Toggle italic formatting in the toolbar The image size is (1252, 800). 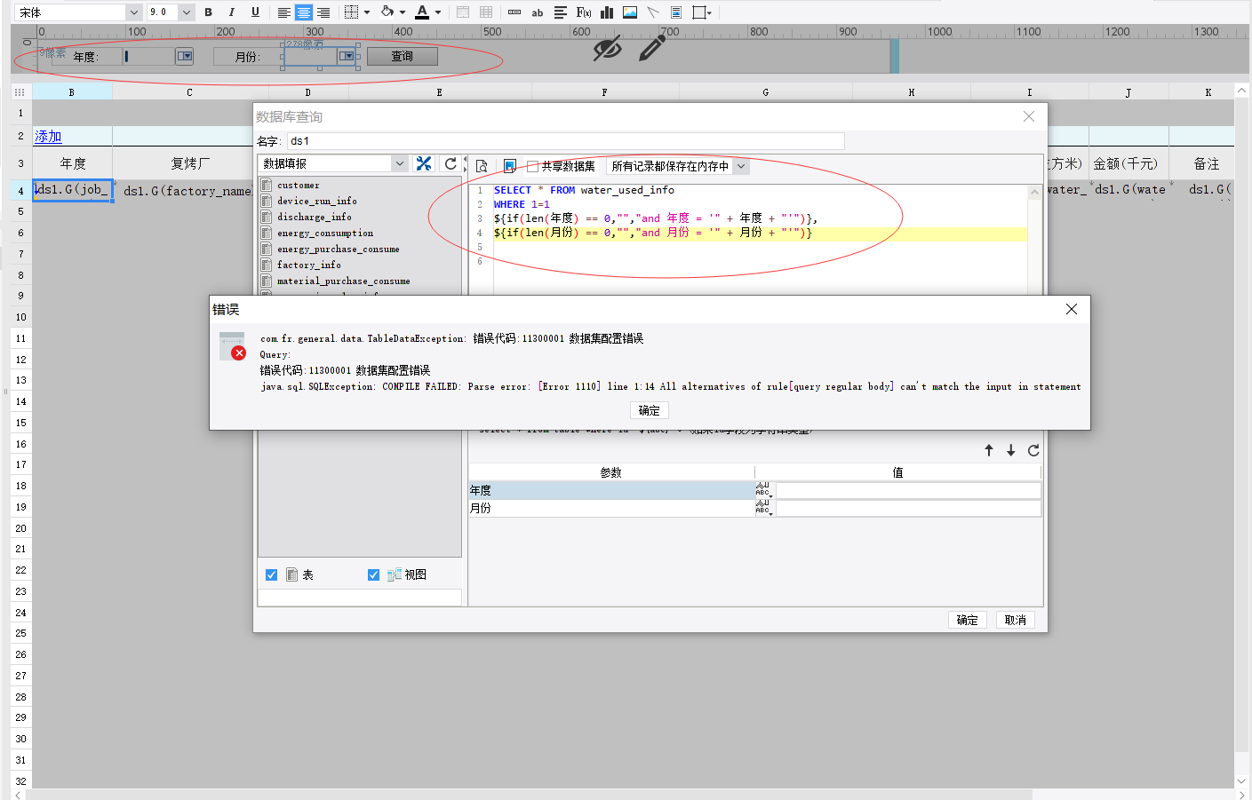click(232, 12)
